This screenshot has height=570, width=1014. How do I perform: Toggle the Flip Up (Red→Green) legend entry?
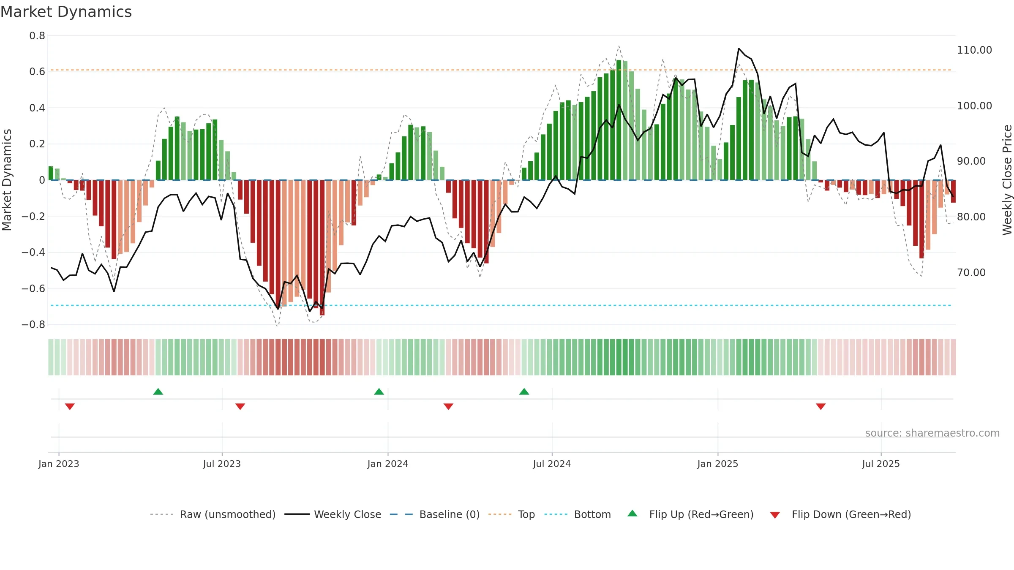(x=690, y=514)
